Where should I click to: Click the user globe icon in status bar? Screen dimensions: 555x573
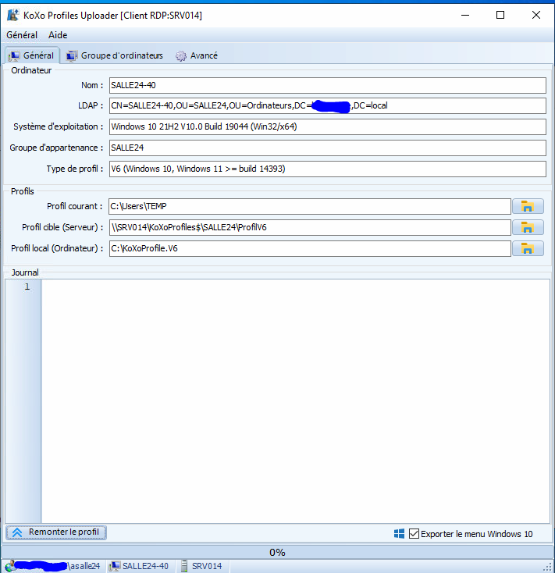[x=10, y=566]
